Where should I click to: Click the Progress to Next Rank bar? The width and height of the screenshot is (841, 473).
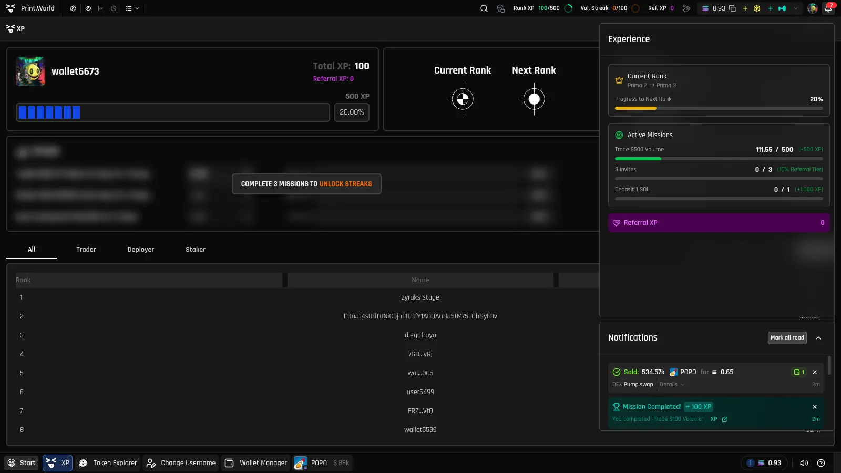[x=719, y=108]
